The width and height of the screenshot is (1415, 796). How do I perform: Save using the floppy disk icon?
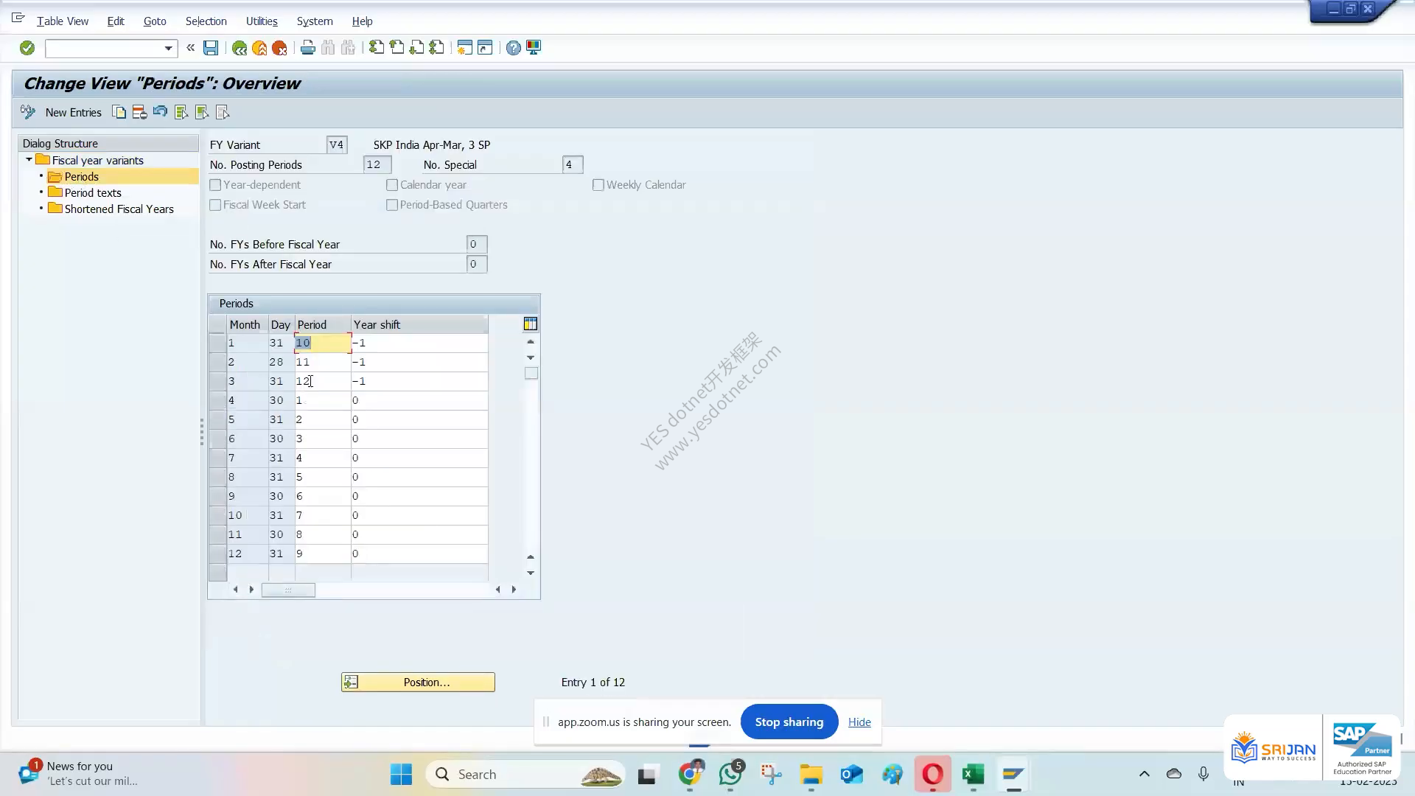pyautogui.click(x=211, y=48)
